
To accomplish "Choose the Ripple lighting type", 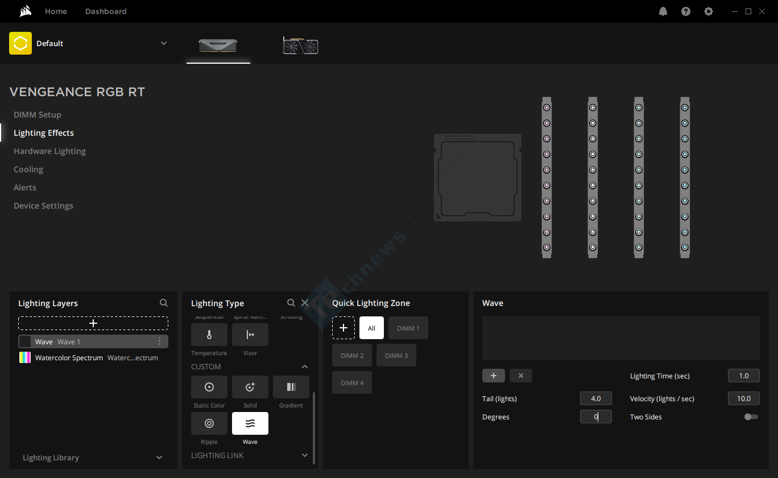I will click(x=209, y=423).
